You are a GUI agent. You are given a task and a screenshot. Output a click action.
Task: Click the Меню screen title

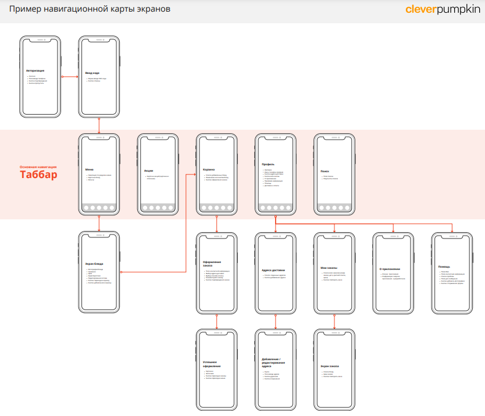coord(90,169)
